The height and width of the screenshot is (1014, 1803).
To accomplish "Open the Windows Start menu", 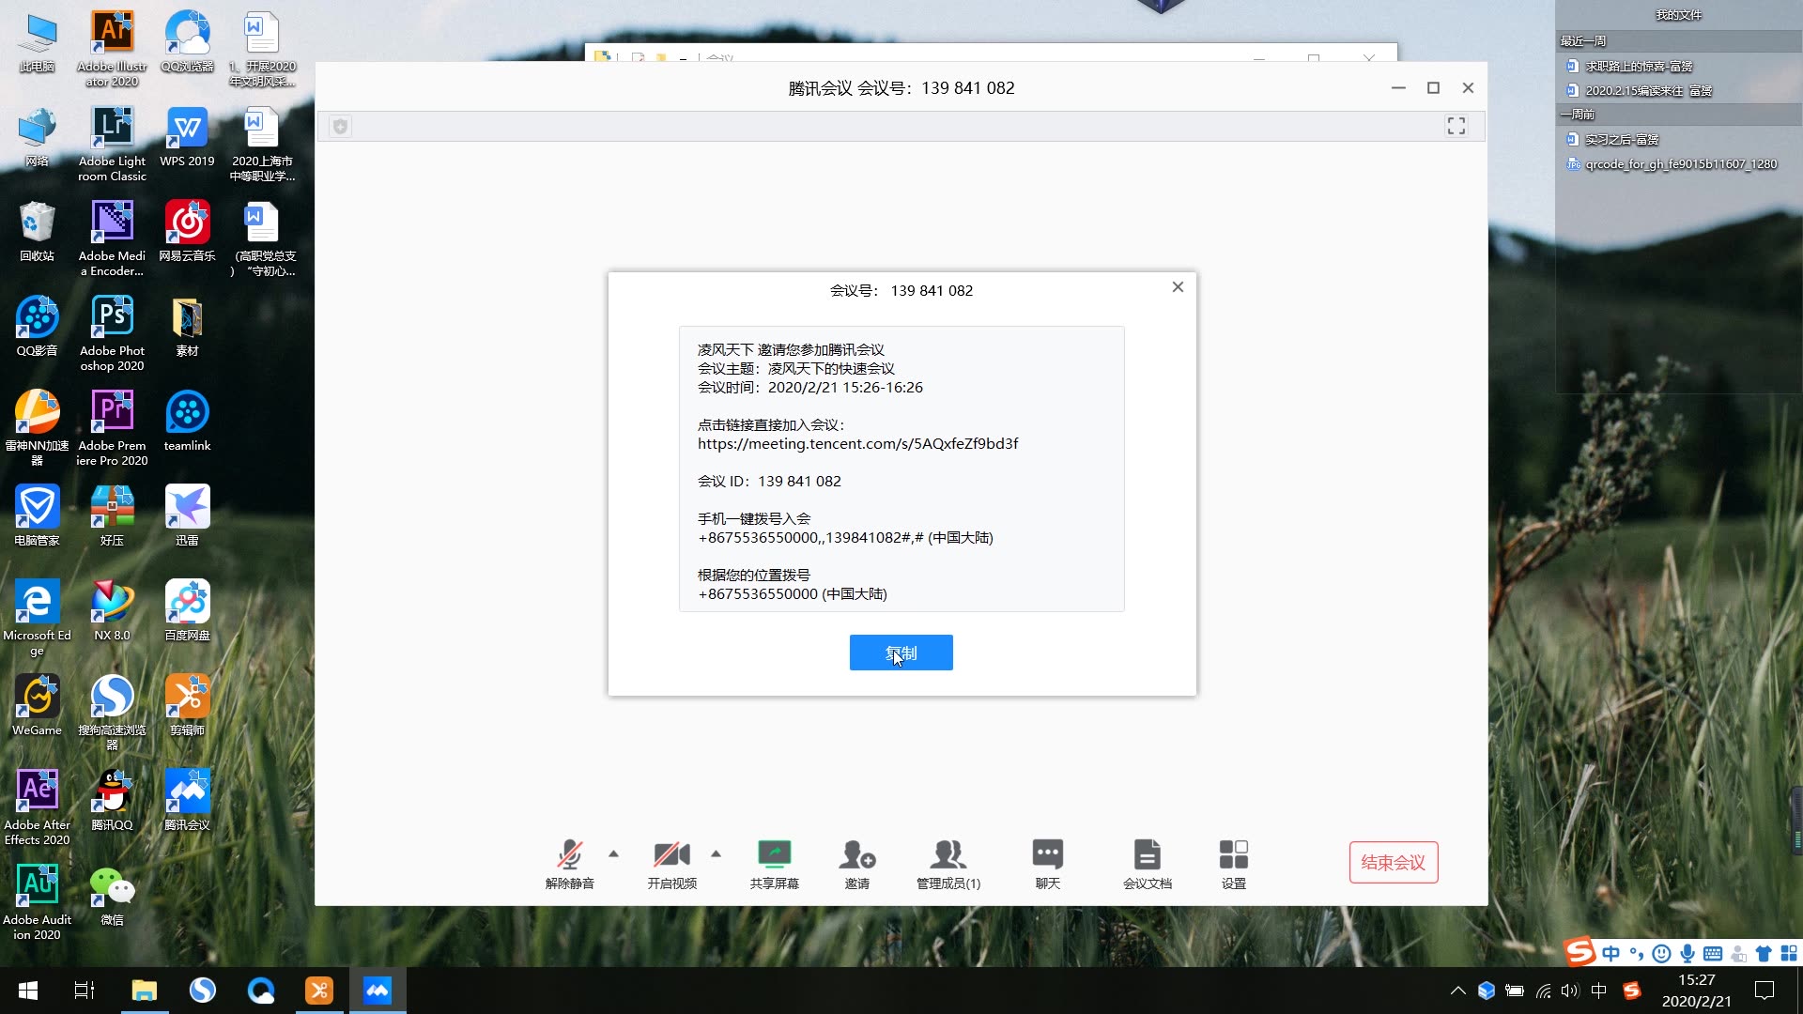I will (x=27, y=991).
